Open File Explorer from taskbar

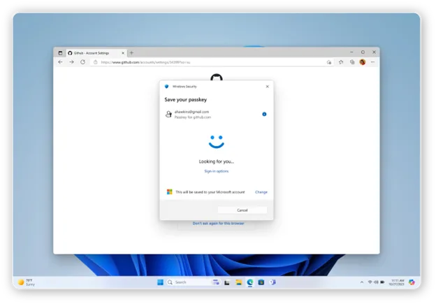click(x=238, y=282)
